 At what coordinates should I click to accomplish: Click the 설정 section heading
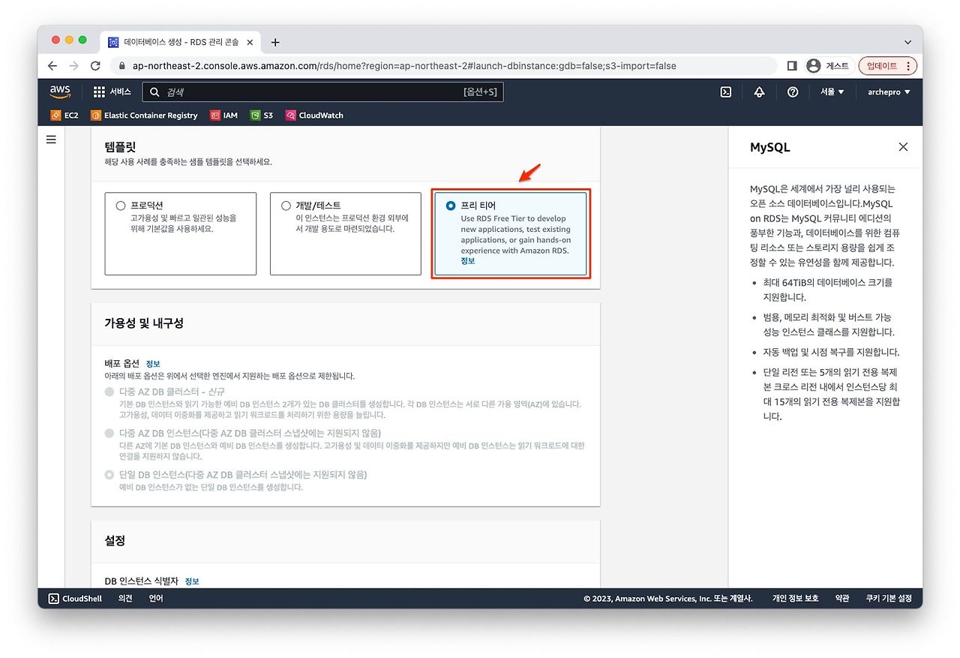(115, 541)
